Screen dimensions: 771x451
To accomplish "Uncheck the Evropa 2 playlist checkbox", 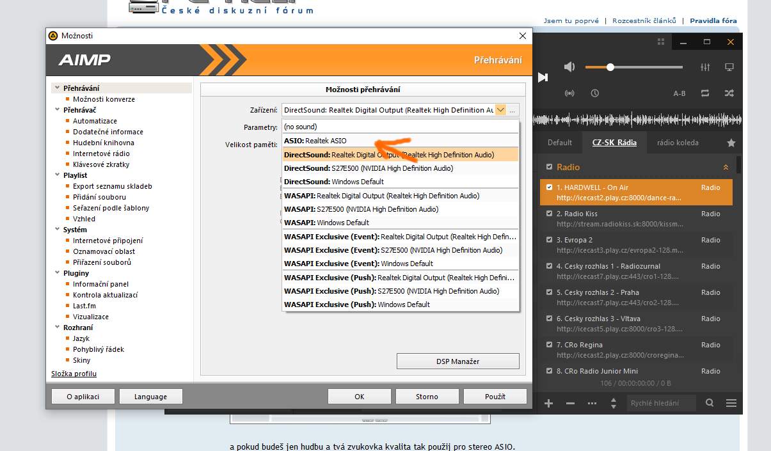I will (x=549, y=240).
